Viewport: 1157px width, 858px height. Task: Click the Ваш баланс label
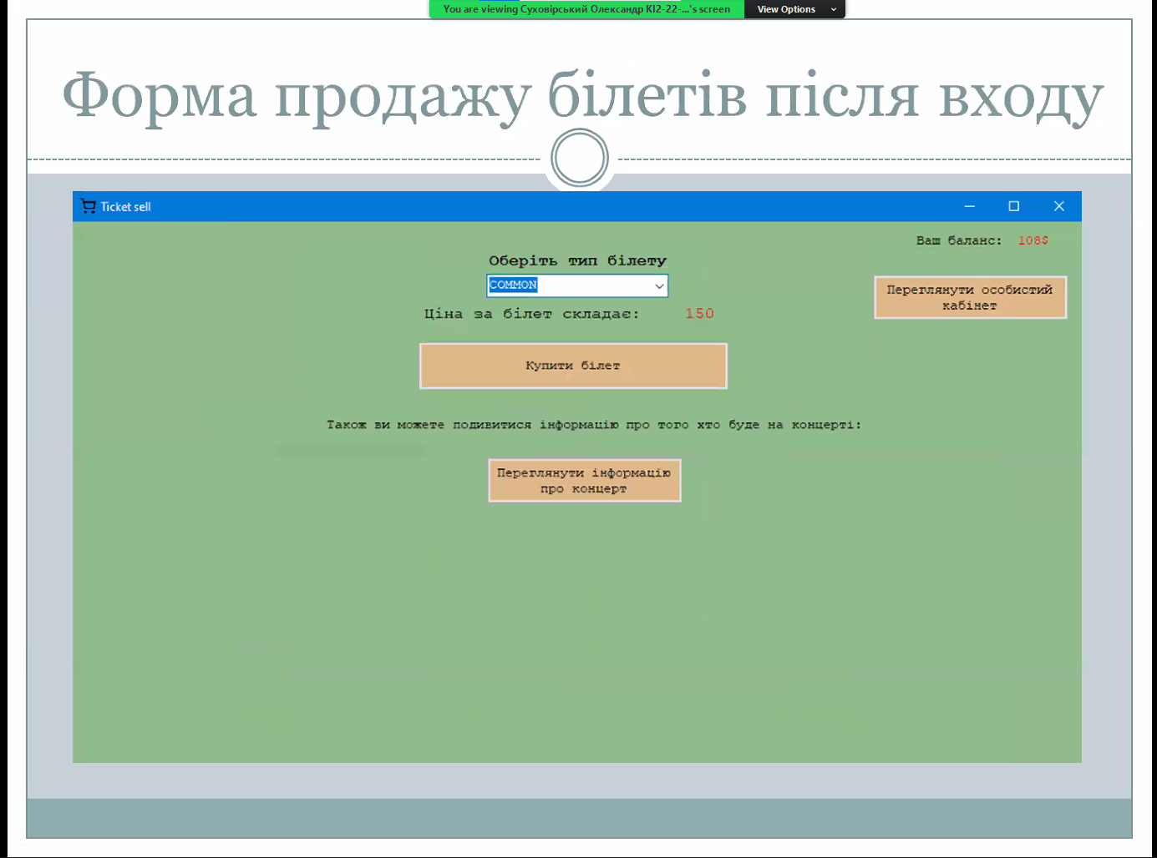[x=958, y=240]
